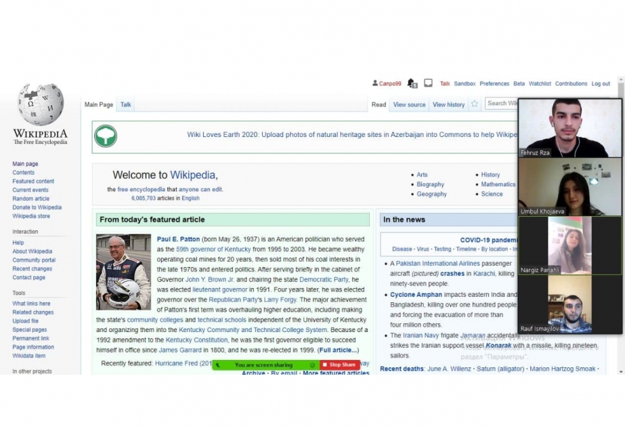Open the notices tray icon
The height and width of the screenshot is (427, 625).
click(x=428, y=83)
